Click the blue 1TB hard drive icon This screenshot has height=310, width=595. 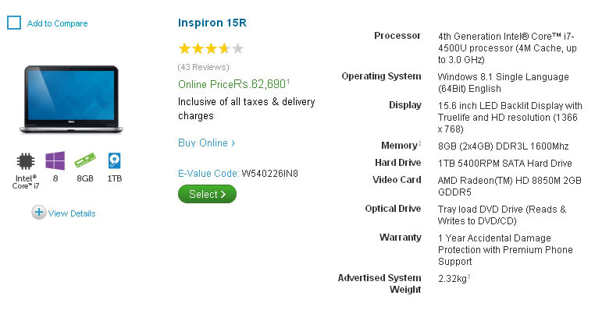(x=114, y=161)
